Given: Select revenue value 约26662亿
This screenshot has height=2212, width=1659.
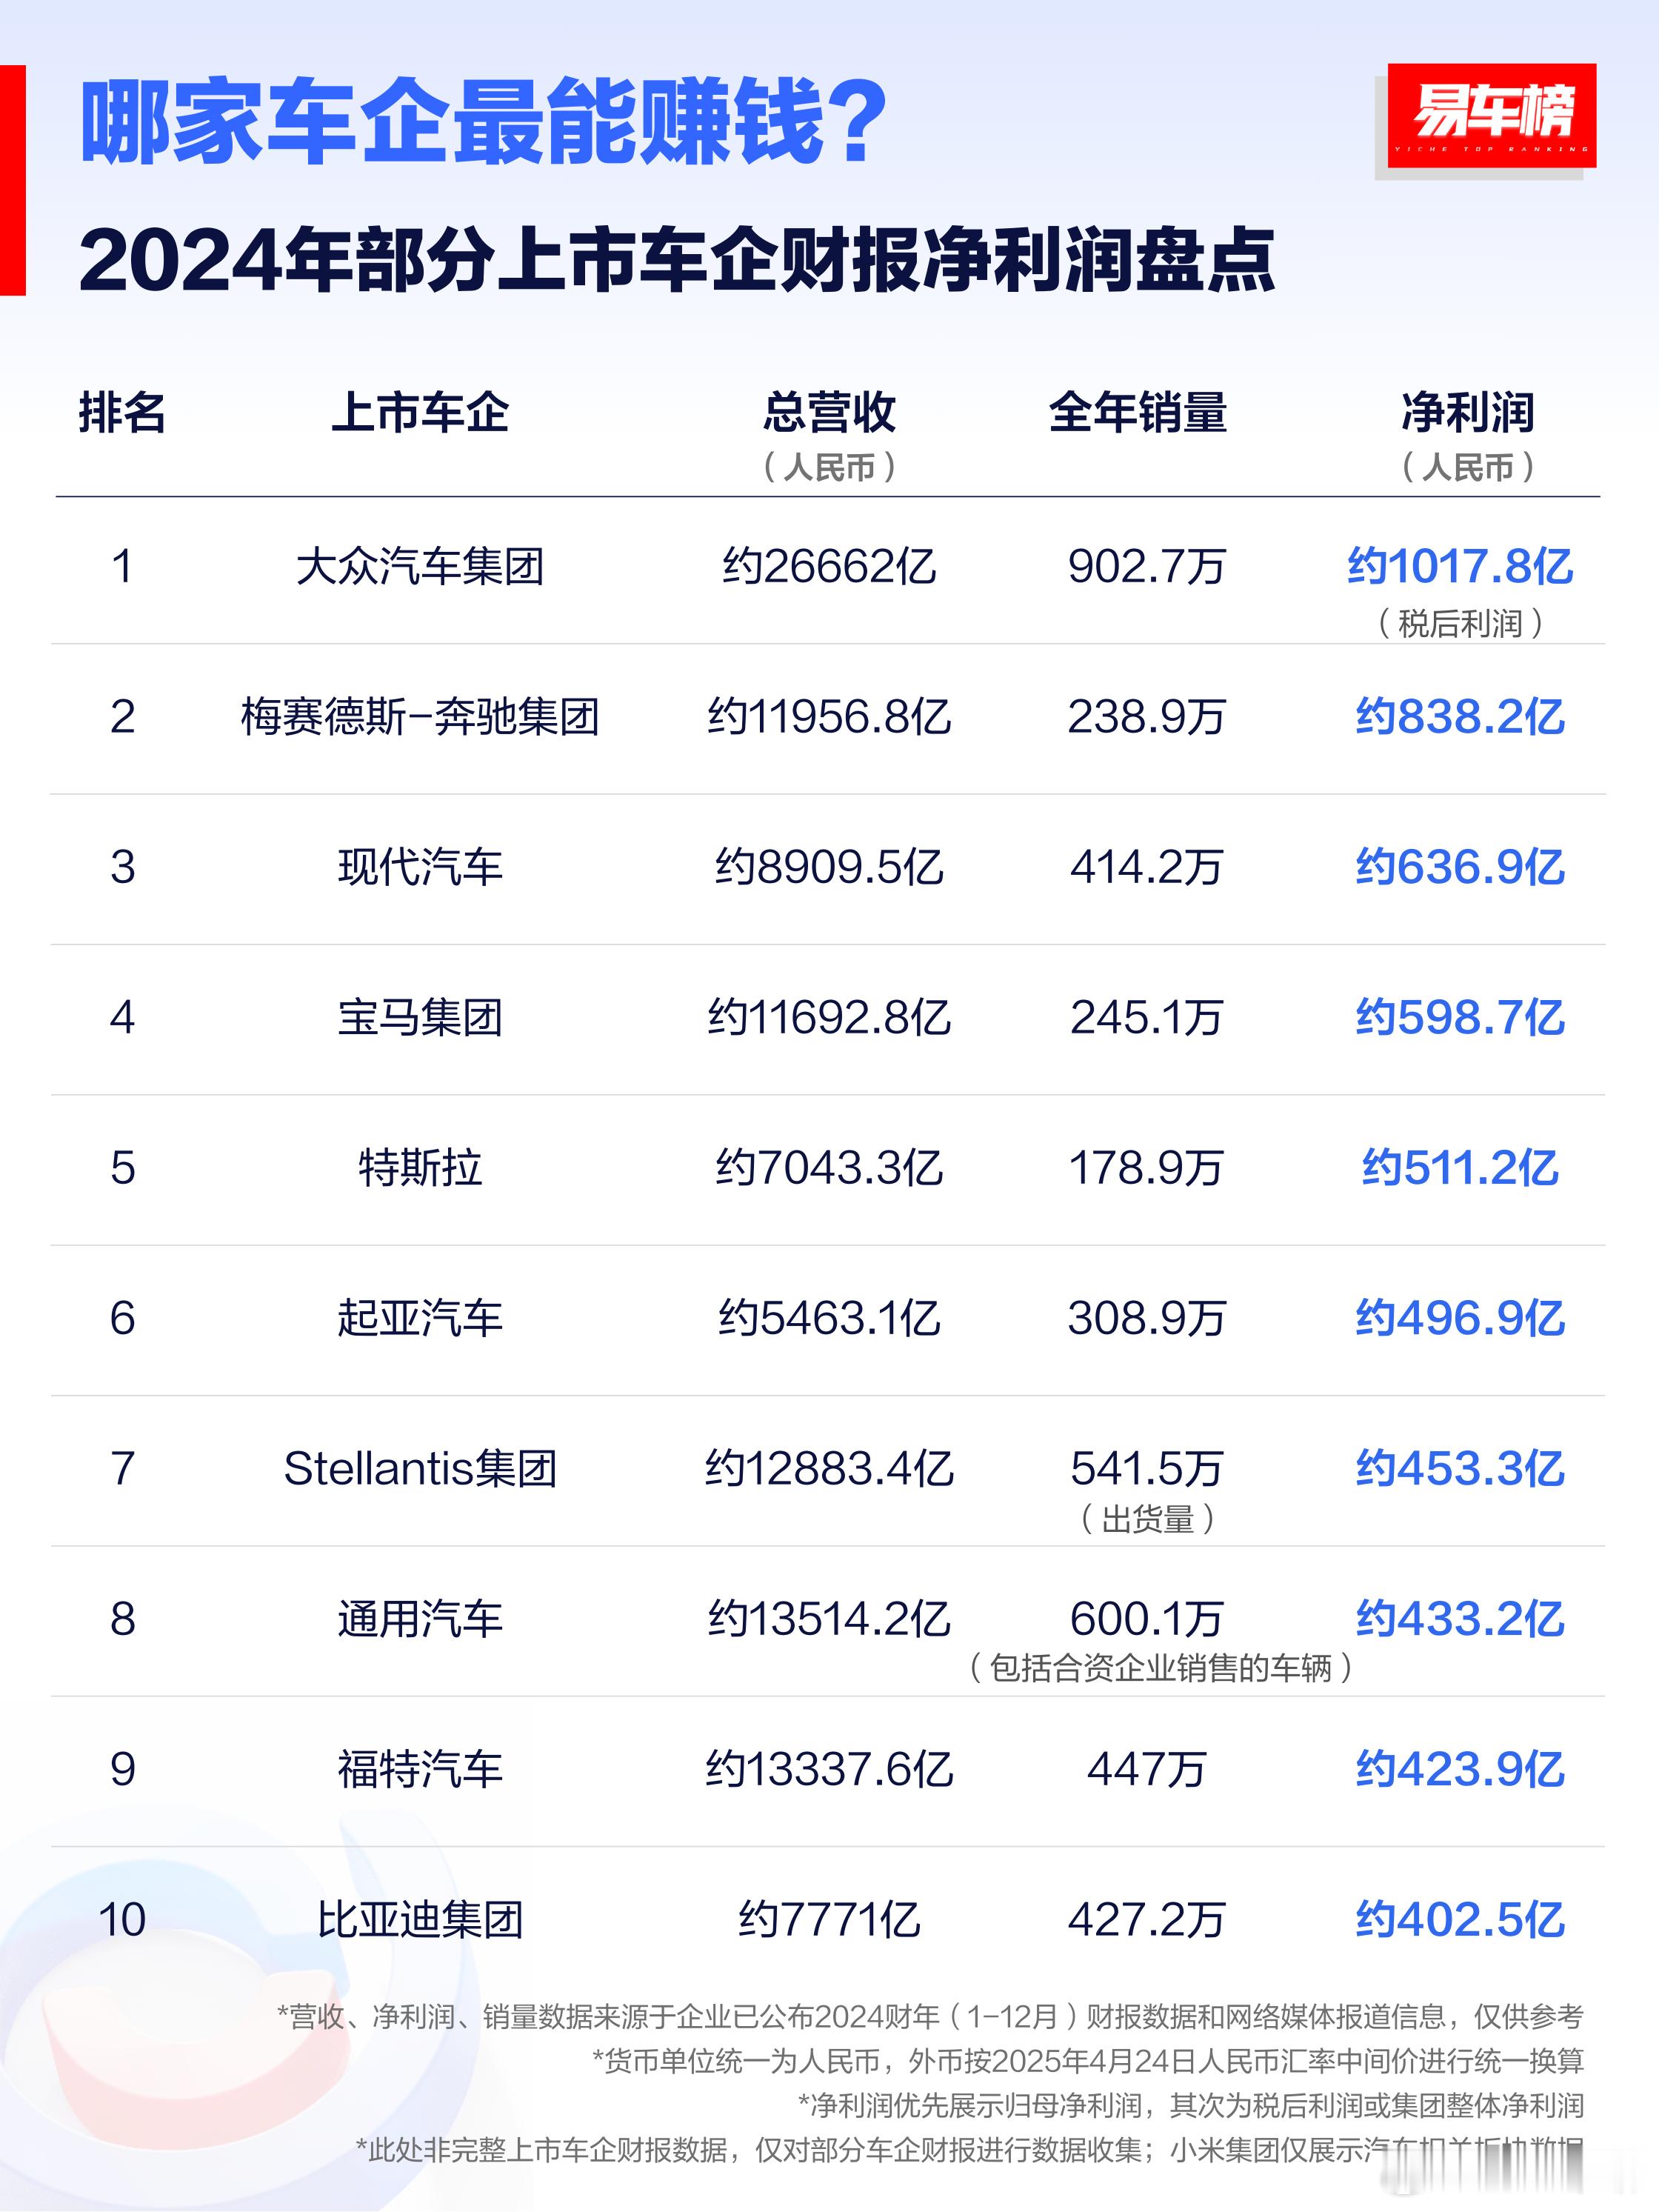Looking at the screenshot, I should tap(829, 567).
